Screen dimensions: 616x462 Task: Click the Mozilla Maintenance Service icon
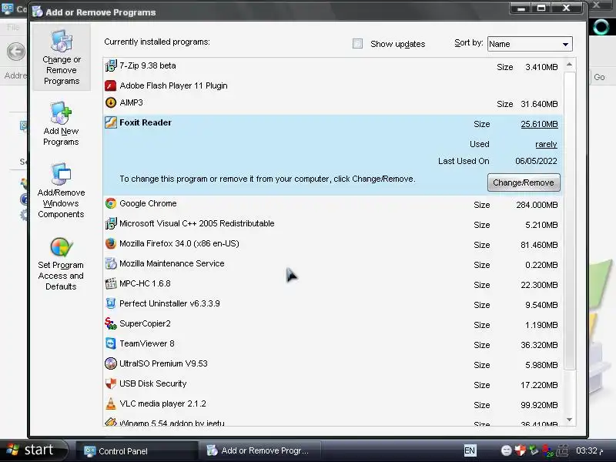coord(111,263)
